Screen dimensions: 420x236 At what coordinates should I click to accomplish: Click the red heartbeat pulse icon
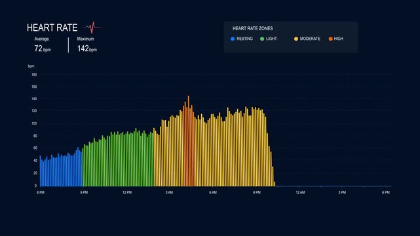(x=92, y=28)
